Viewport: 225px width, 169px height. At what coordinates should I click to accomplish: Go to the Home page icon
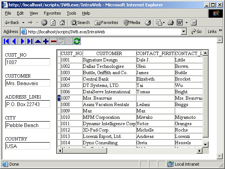62,22
